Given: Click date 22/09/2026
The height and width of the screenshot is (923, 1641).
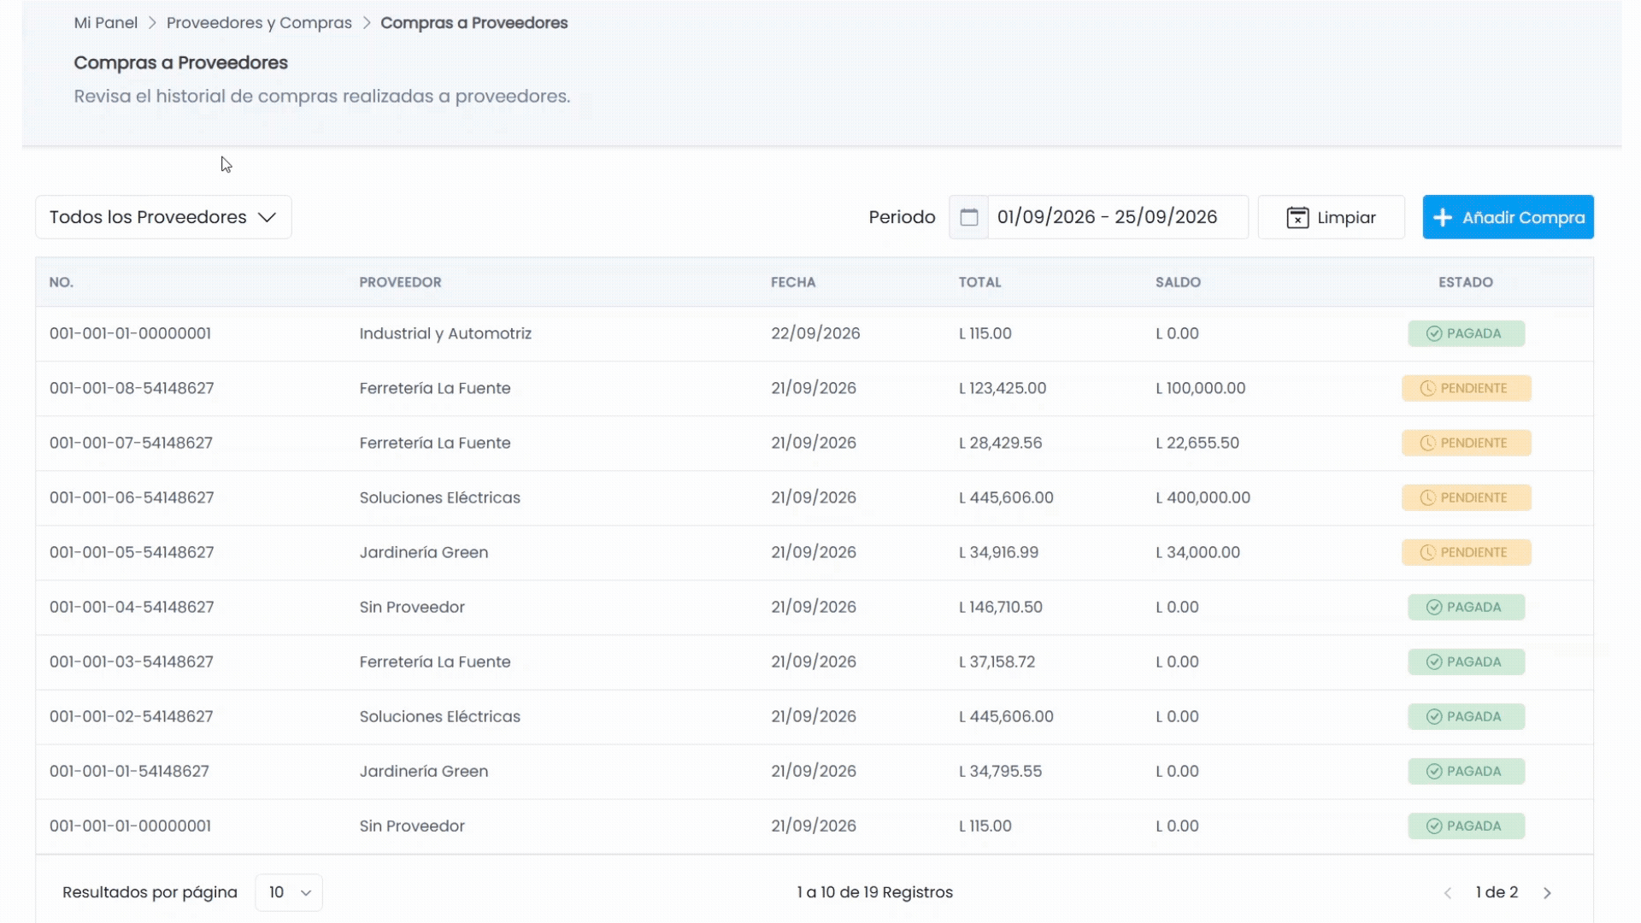Looking at the screenshot, I should click(815, 333).
